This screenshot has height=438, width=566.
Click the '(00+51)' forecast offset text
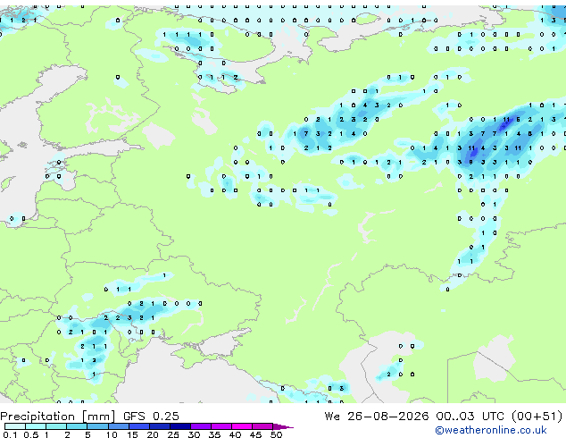(x=537, y=417)
